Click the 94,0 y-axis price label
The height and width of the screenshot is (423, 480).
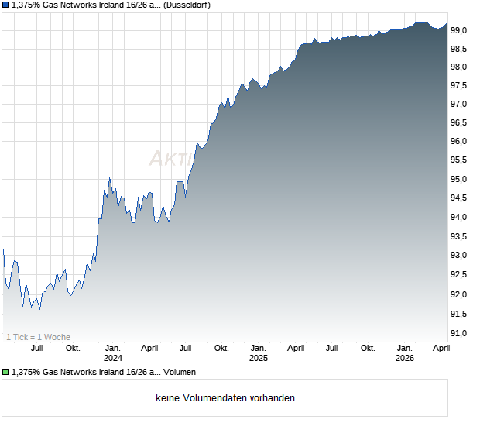click(x=459, y=218)
